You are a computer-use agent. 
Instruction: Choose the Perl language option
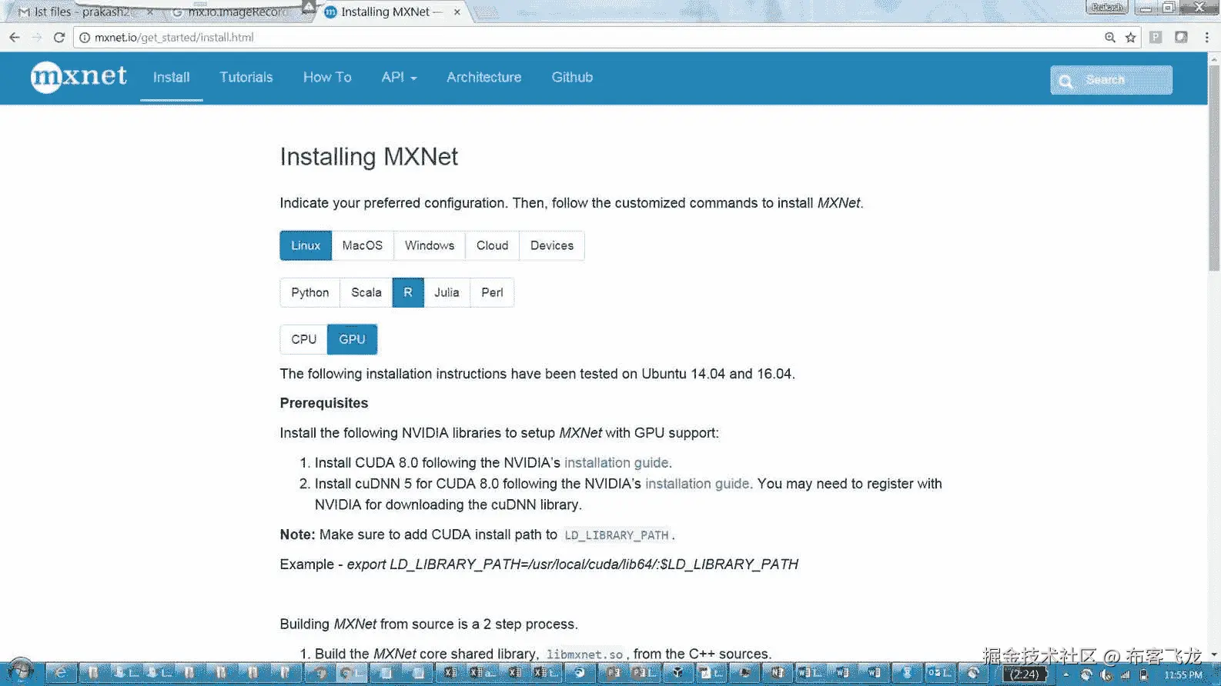[x=492, y=292]
